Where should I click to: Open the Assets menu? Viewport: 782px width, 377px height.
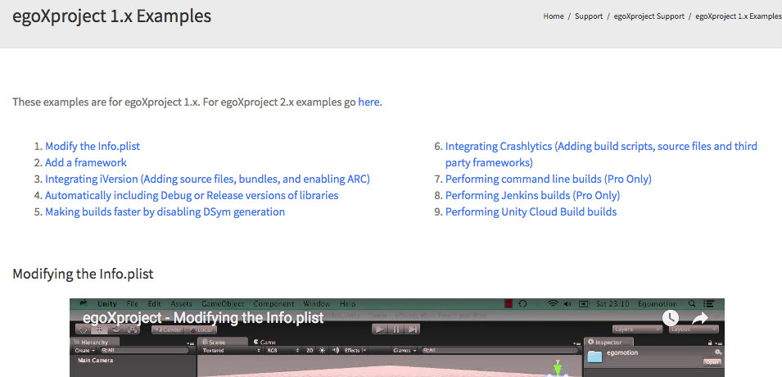pos(182,303)
